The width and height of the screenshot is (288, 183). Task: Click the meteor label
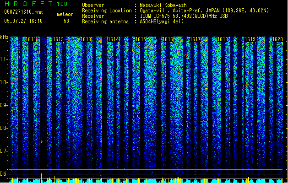pos(65,14)
